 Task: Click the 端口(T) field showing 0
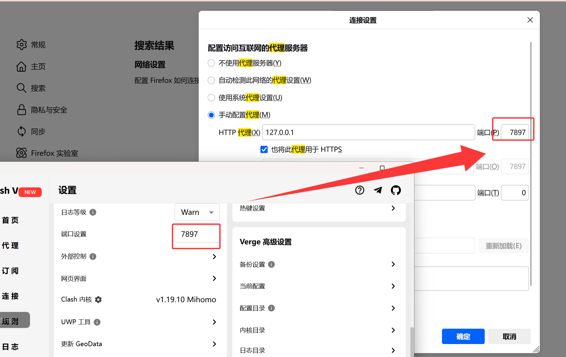[x=515, y=193]
